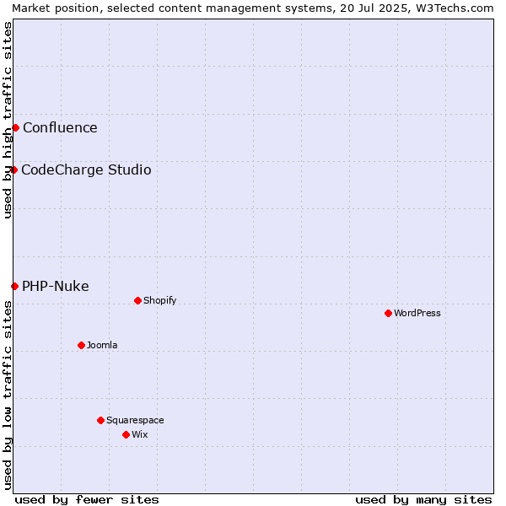Click the 'used by fewer sites' axis label
The width and height of the screenshot is (506, 506).
(x=87, y=500)
